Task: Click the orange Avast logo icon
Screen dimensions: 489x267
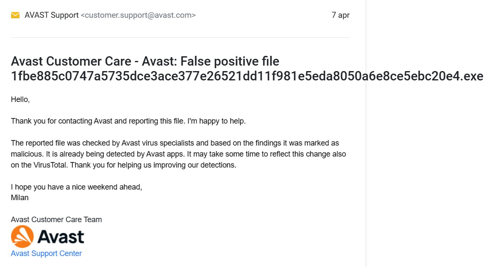Action: pyautogui.click(x=22, y=237)
